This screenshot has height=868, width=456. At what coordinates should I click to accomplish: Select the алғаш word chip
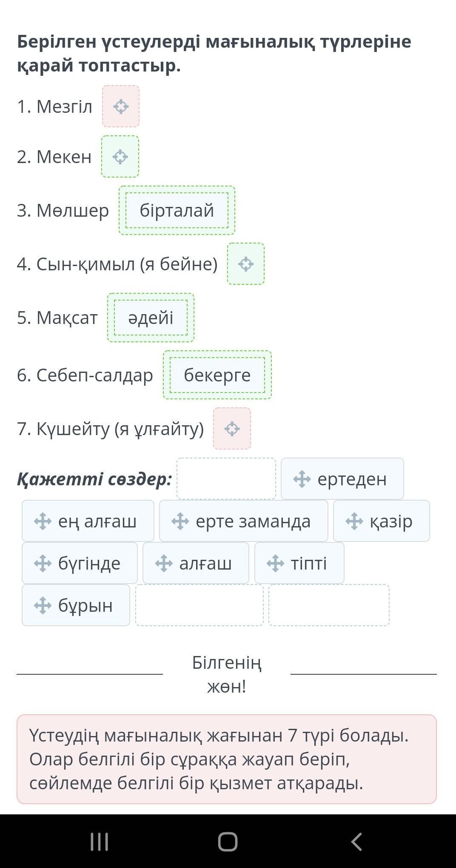[x=196, y=563]
